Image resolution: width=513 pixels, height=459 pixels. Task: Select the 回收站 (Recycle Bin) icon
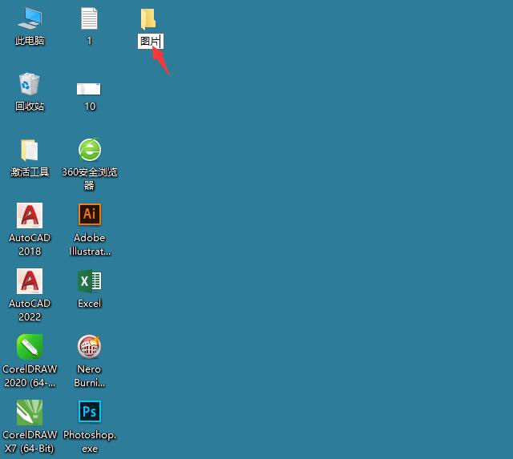[29, 84]
